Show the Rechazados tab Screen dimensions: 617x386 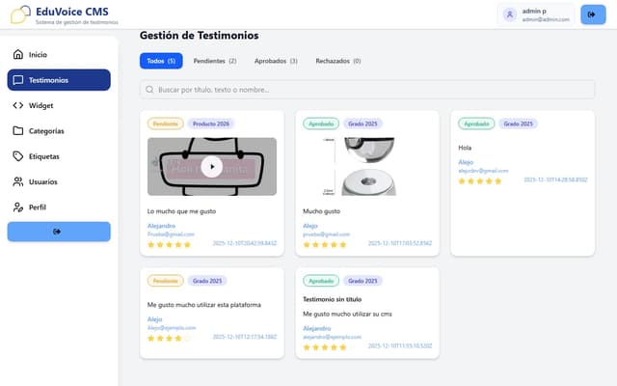(x=337, y=61)
